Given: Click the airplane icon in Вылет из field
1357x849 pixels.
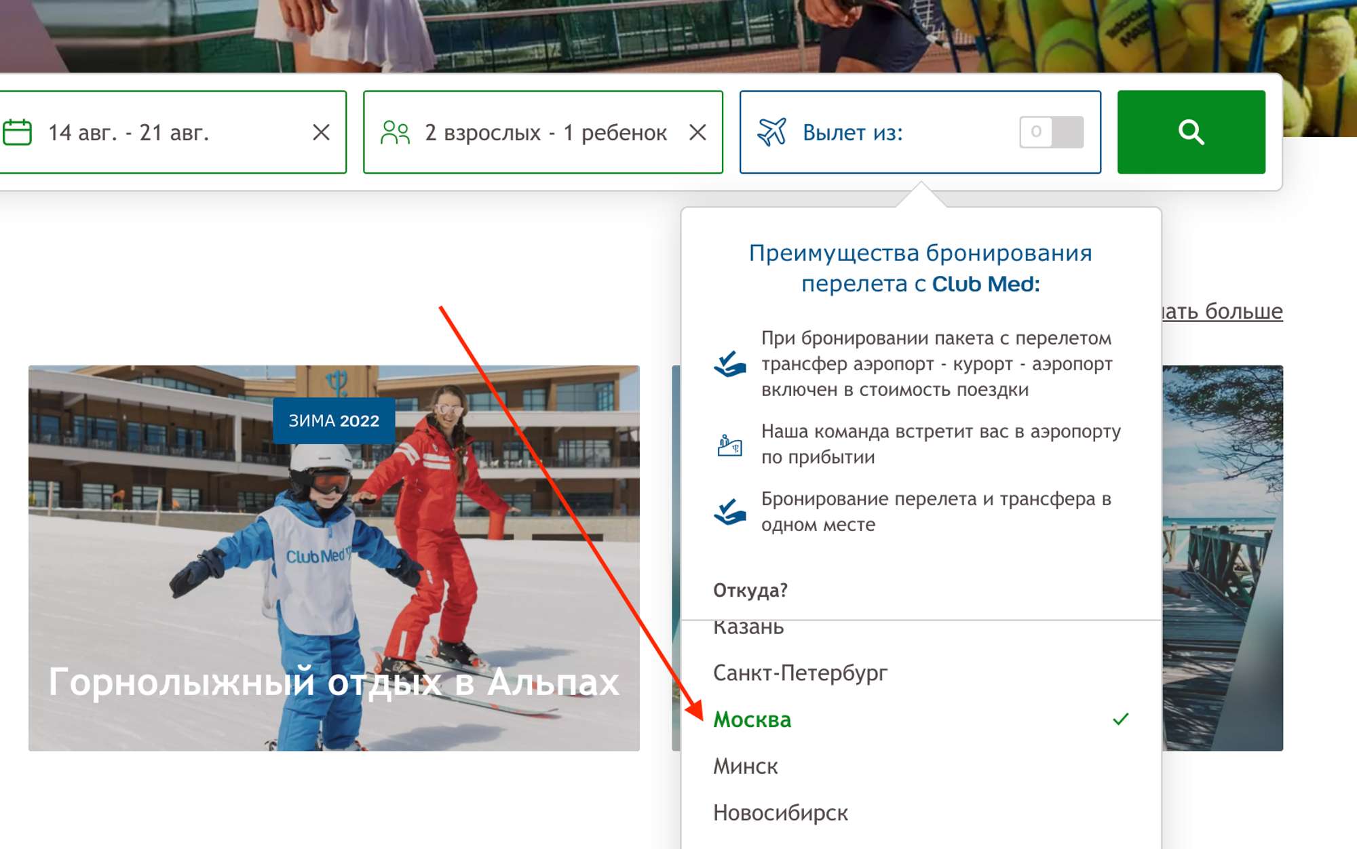Looking at the screenshot, I should [771, 132].
